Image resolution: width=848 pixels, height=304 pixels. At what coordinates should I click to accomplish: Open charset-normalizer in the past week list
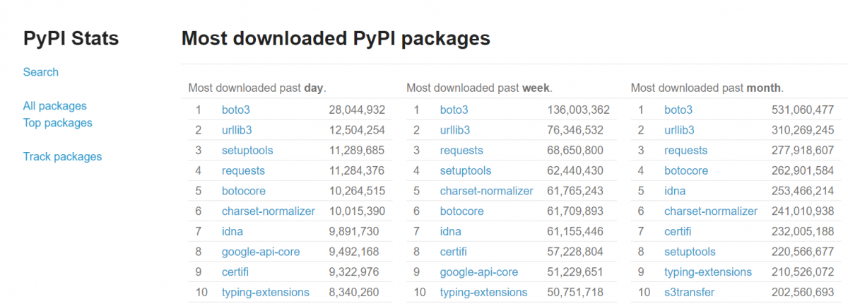[486, 191]
